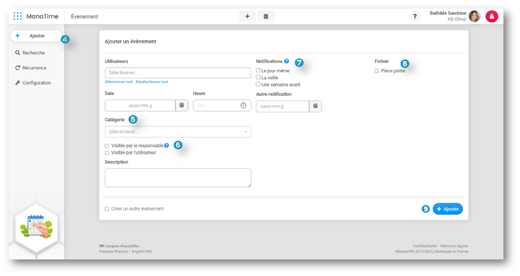Enable the Pièce jointe checkbox
The height and width of the screenshot is (276, 520).
point(377,71)
